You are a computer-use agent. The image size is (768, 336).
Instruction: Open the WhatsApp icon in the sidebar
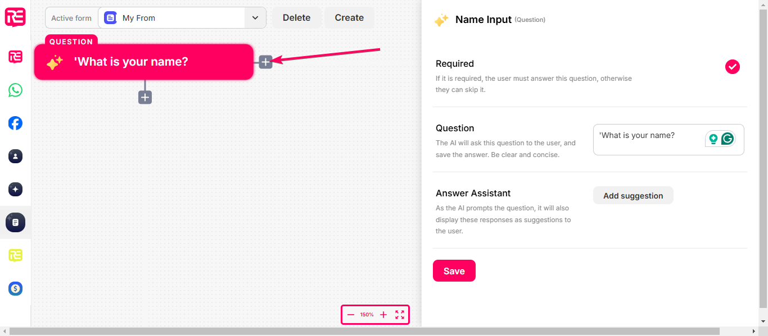click(x=15, y=90)
